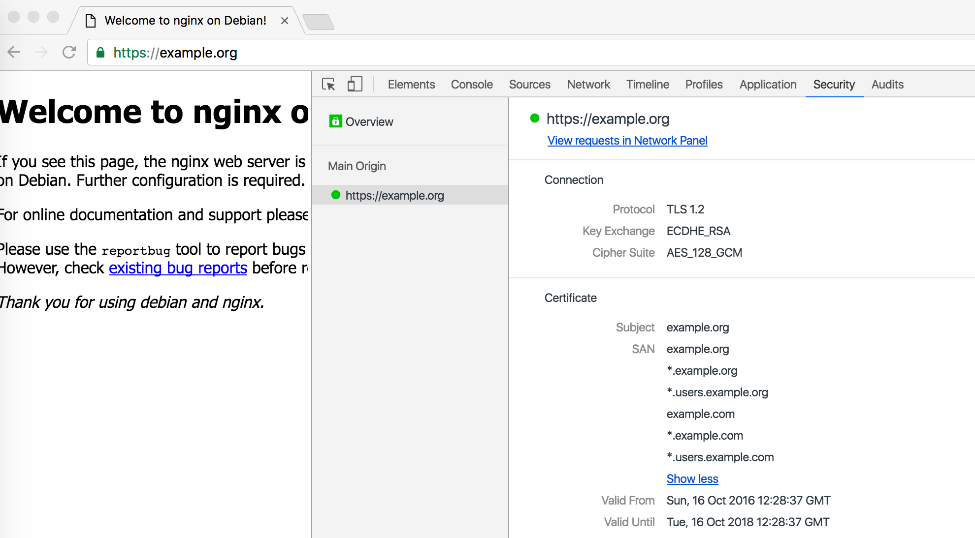Open a new browser tab
Screen dimensions: 975x538
318,22
